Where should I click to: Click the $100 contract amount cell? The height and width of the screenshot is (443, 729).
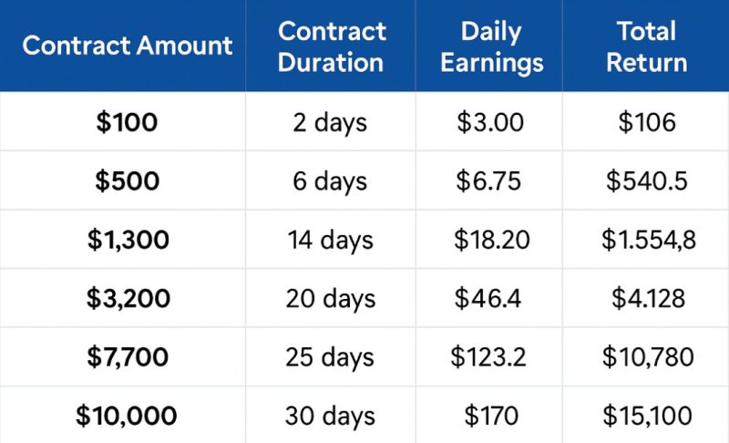[128, 122]
